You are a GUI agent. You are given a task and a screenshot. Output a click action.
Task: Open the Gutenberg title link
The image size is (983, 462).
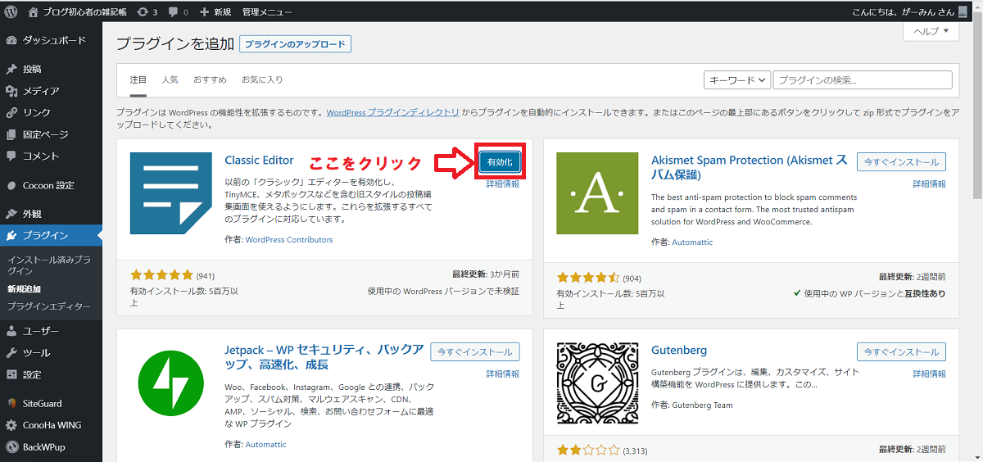click(x=679, y=351)
